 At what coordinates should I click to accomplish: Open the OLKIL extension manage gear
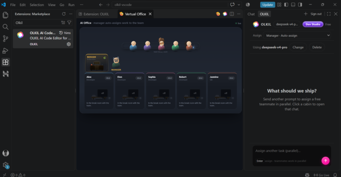point(69,44)
